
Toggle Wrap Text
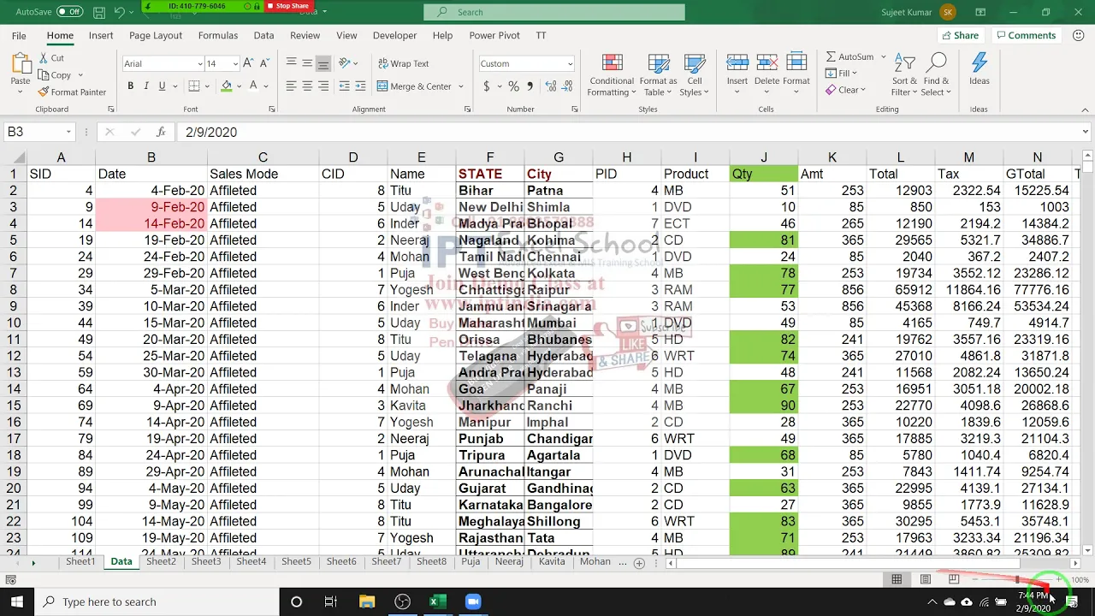404,63
